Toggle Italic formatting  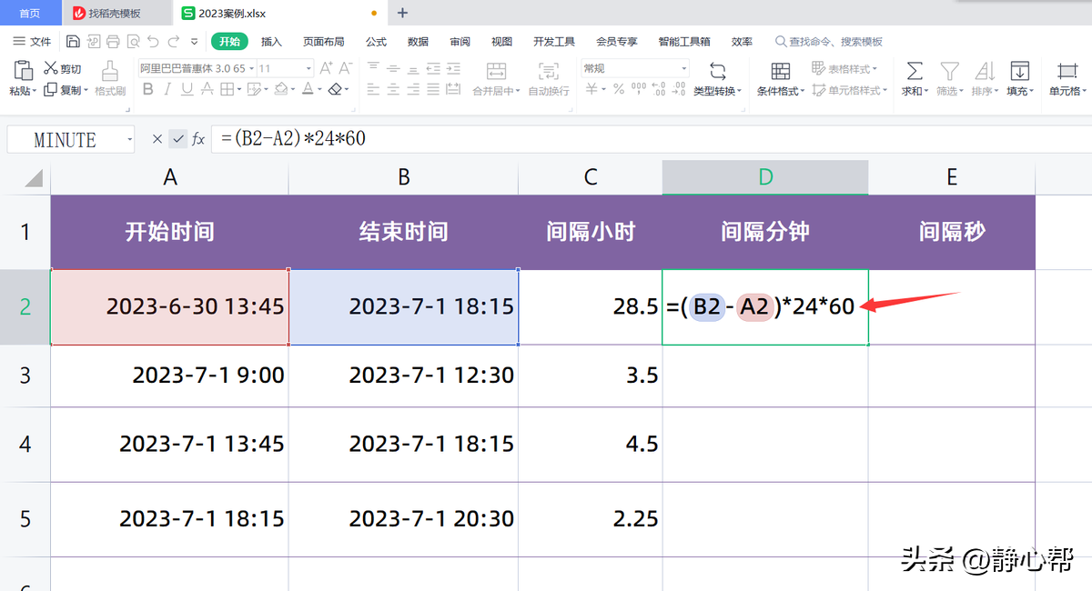tap(167, 89)
